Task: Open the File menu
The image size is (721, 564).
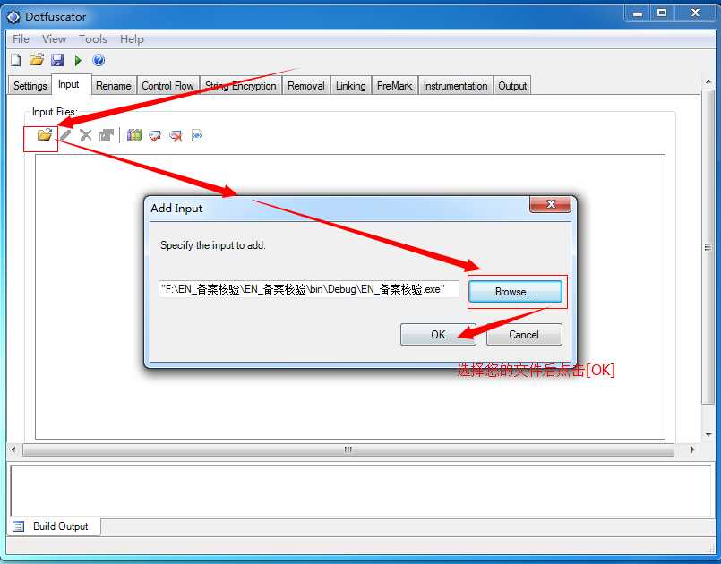Action: 21,39
